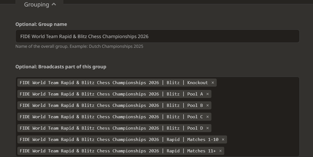This screenshot has width=313, height=157.
Task: Select the Blitz | Pool A tag text
Action: click(111, 94)
